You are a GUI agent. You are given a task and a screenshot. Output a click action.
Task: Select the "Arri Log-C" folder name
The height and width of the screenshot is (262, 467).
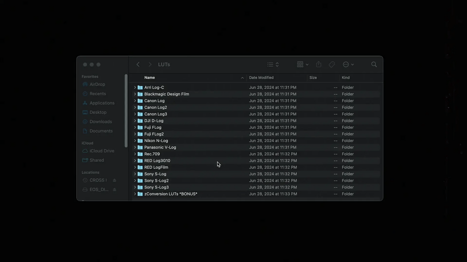pos(154,87)
